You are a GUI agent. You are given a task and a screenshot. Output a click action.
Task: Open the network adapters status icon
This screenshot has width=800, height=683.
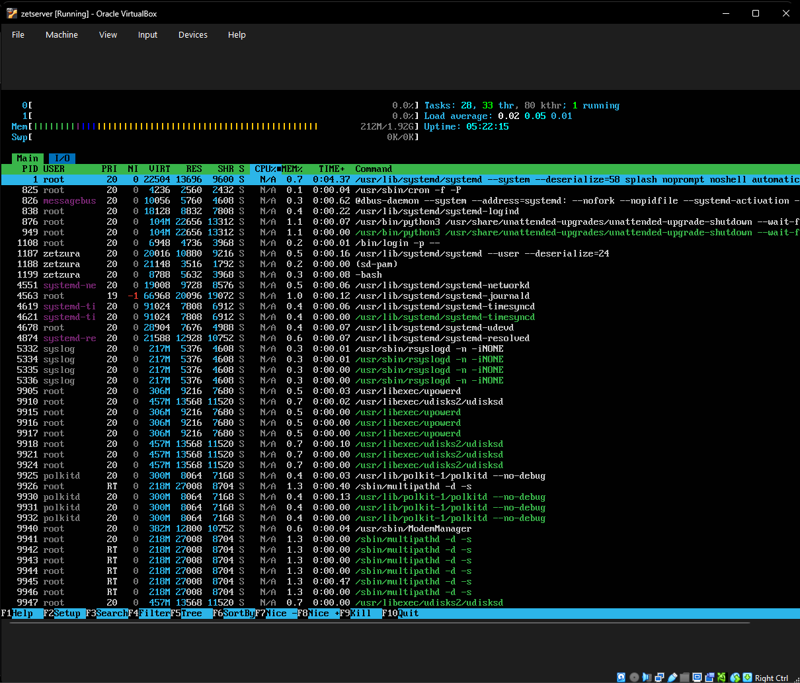660,677
